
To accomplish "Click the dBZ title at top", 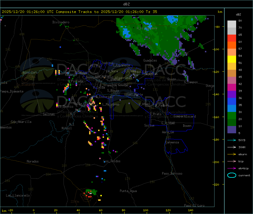I will click(x=126, y=4).
